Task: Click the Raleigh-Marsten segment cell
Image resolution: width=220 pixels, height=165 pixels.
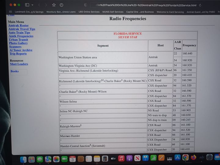Action: [x=103, y=126]
